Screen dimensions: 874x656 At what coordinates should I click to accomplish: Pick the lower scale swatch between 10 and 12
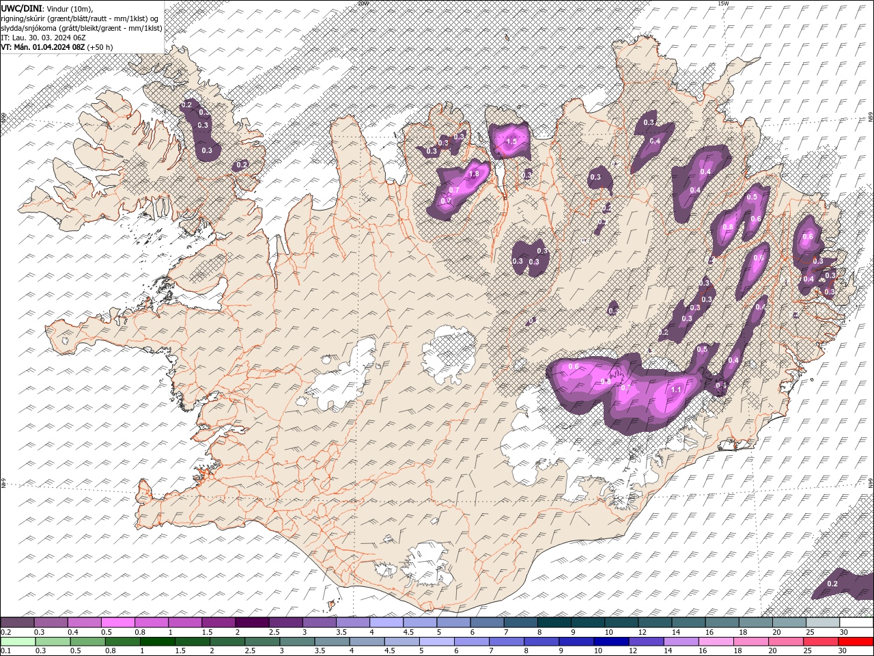[610, 641]
